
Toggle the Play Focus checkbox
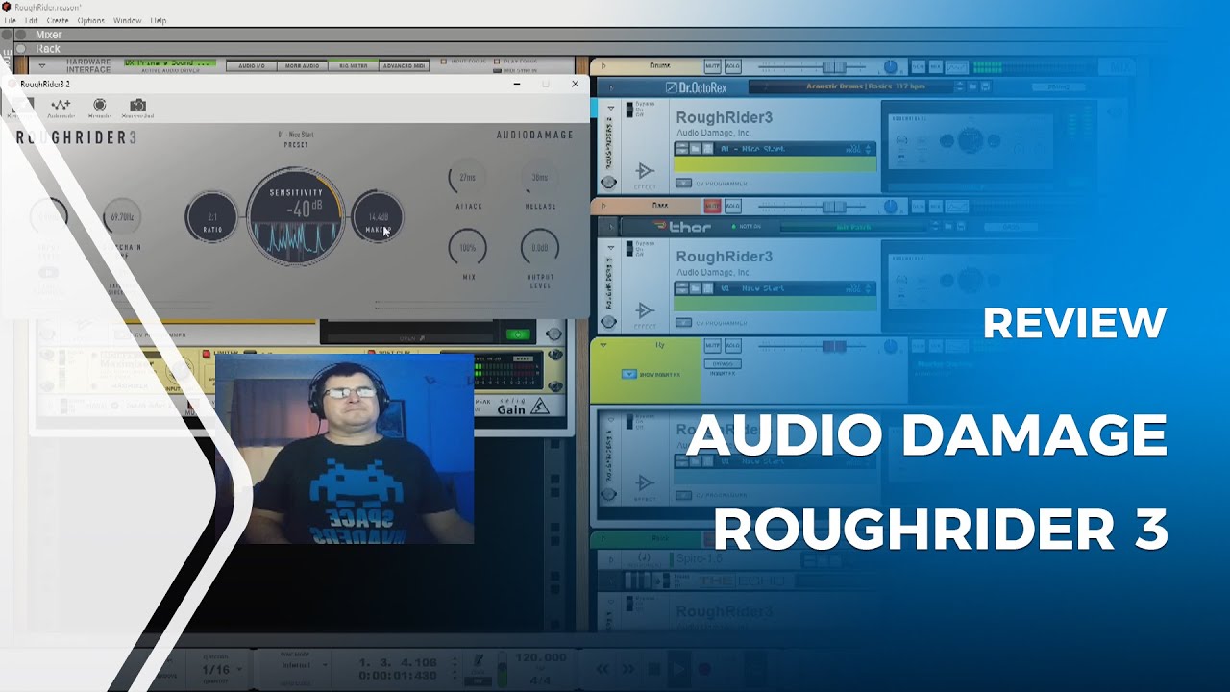[498, 62]
